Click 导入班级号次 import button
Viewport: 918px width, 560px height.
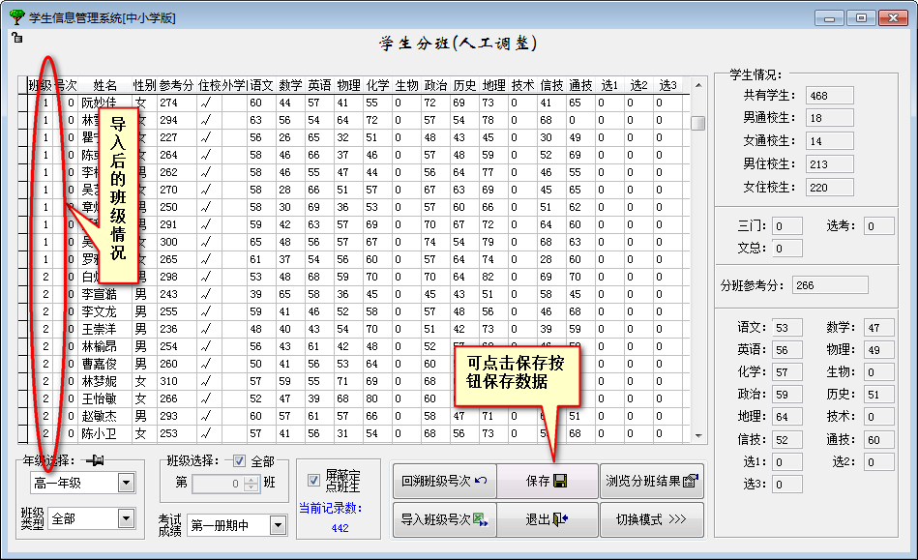[444, 519]
